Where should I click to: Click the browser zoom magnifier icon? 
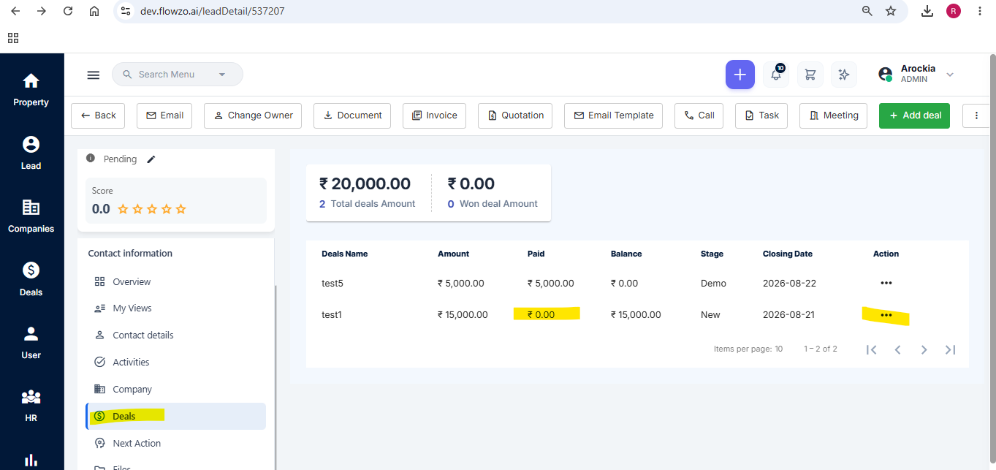[x=867, y=11]
